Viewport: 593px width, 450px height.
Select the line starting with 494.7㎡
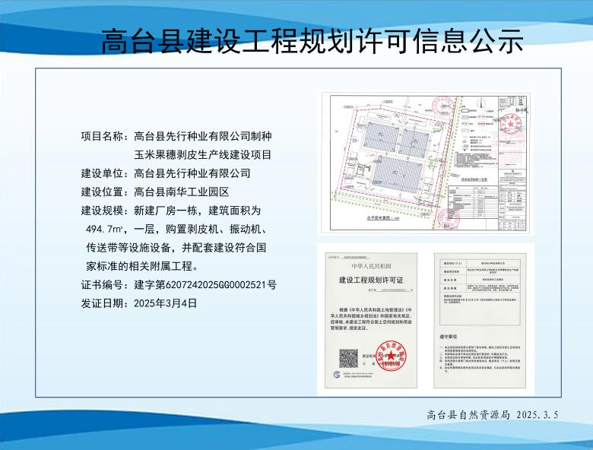point(177,229)
